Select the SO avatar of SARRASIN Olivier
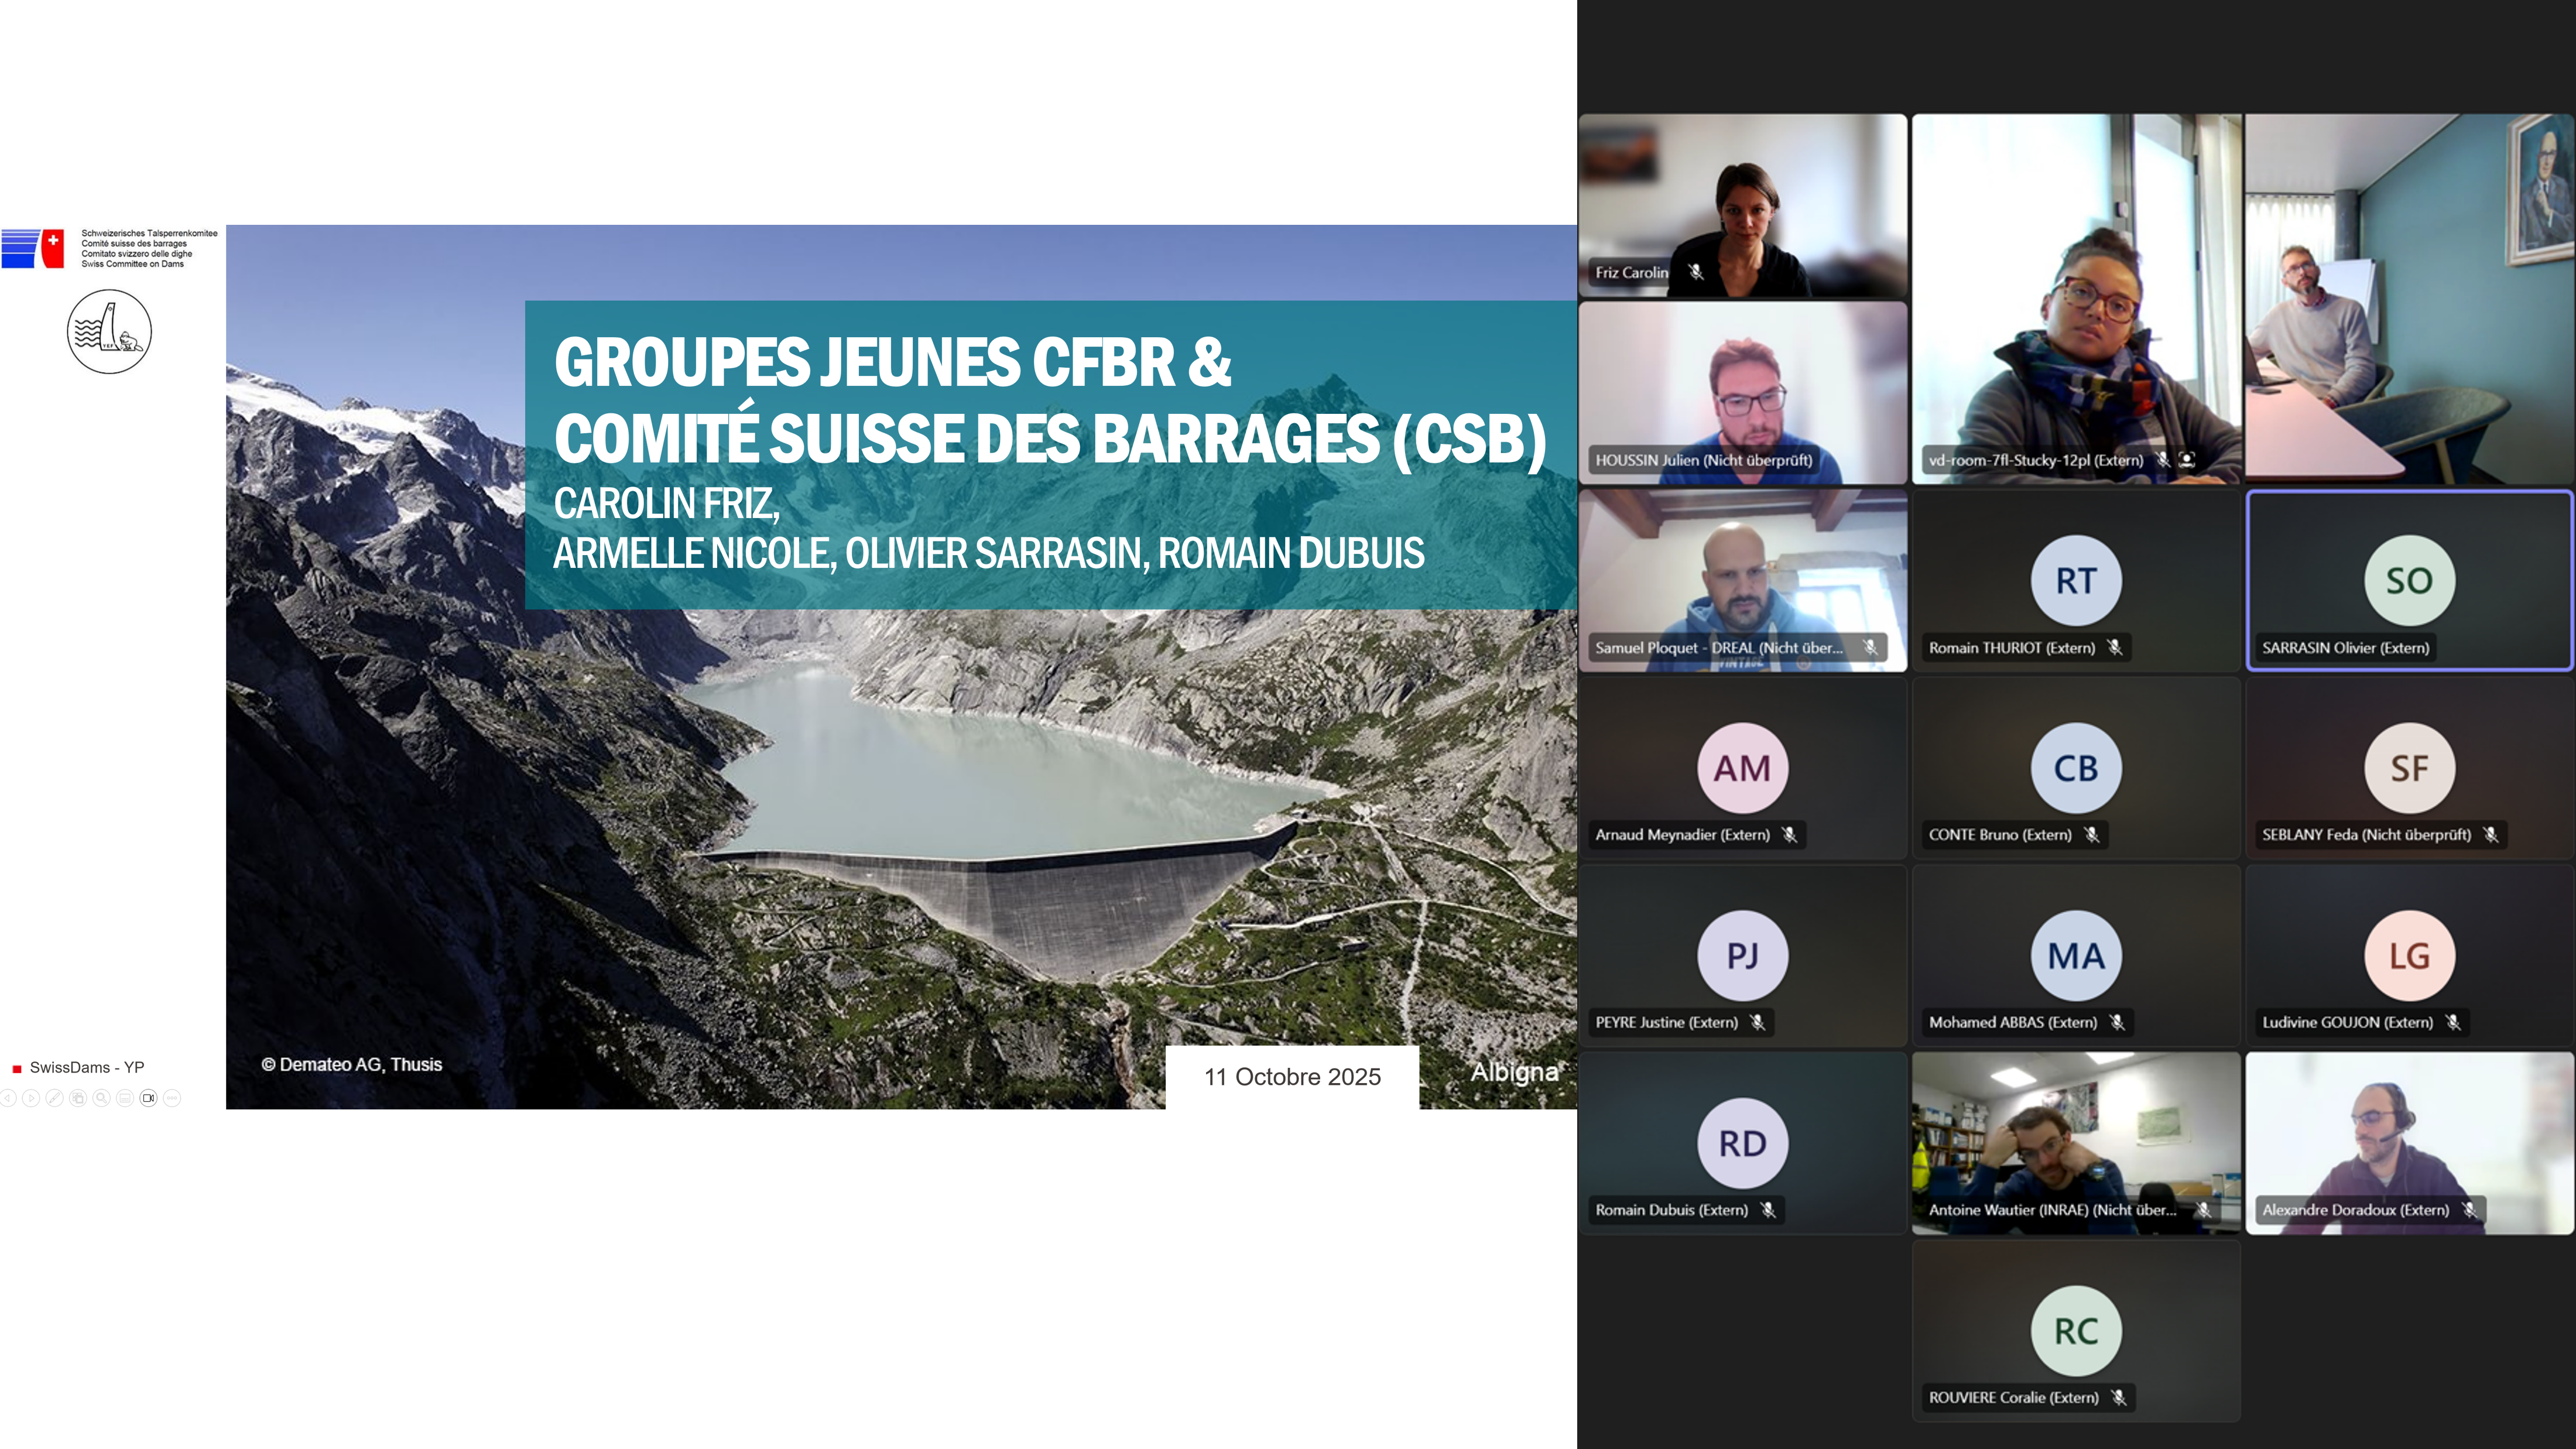Image resolution: width=2576 pixels, height=1449 pixels. [x=2409, y=580]
